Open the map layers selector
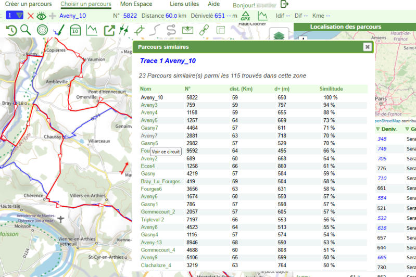Viewport: 416px width, 277px height. click(279, 35)
